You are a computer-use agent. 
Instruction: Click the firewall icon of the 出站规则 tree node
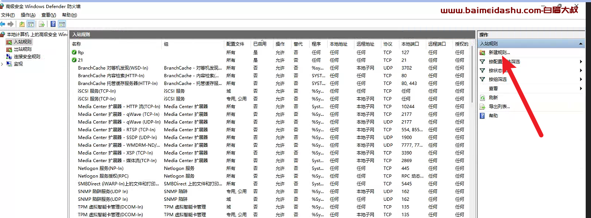click(9, 49)
